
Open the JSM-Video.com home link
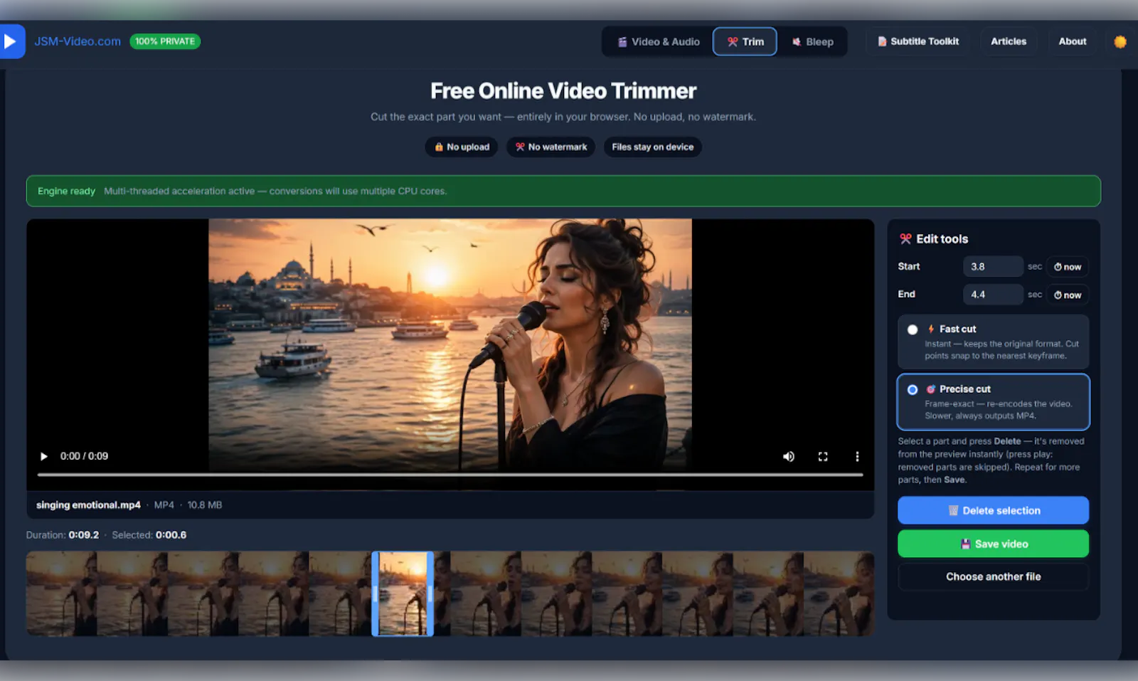tap(78, 41)
